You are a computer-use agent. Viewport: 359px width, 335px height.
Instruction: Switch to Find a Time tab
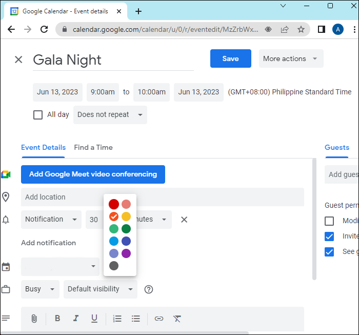point(93,147)
